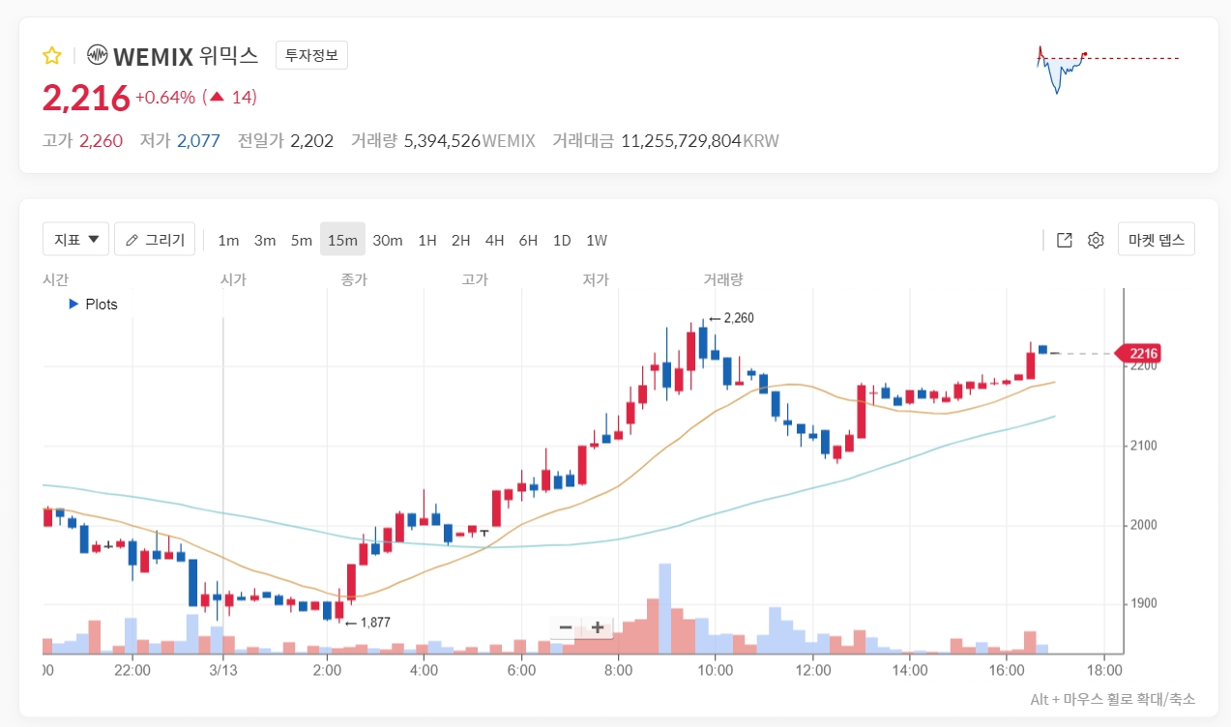Click the 마켓 뎁스 market depth button
Screen dimensions: 1231x727
[1157, 239]
